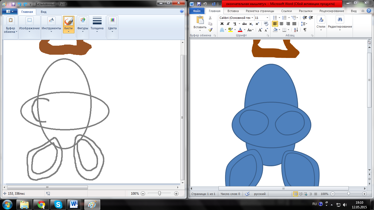Click Paint horizontal scrollbar thumb
This screenshot has width=374, height=210.
[x=47, y=188]
